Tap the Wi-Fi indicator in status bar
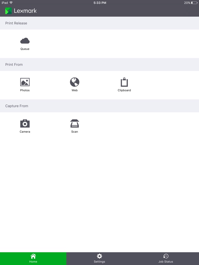The image size is (199, 265). (11, 2)
